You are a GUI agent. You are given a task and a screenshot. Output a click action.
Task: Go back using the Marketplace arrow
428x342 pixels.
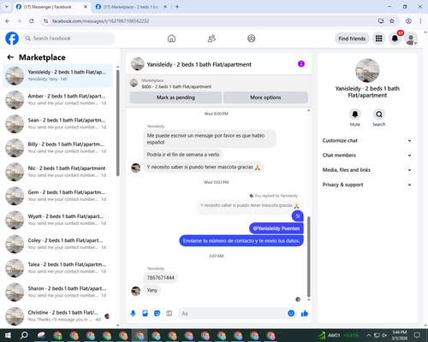coord(10,57)
